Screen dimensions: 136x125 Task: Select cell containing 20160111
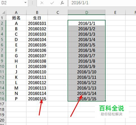[37, 77]
